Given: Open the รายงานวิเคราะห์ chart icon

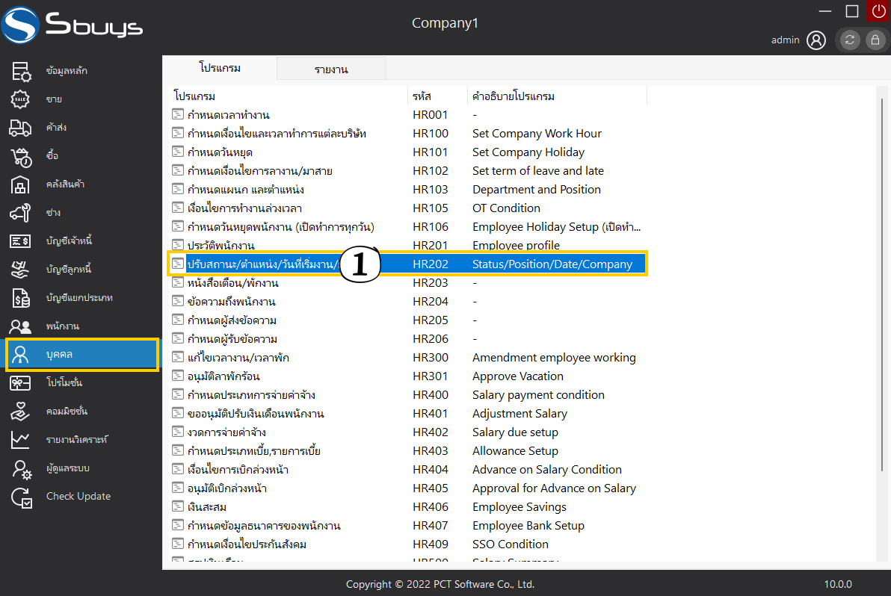Looking at the screenshot, I should [21, 440].
